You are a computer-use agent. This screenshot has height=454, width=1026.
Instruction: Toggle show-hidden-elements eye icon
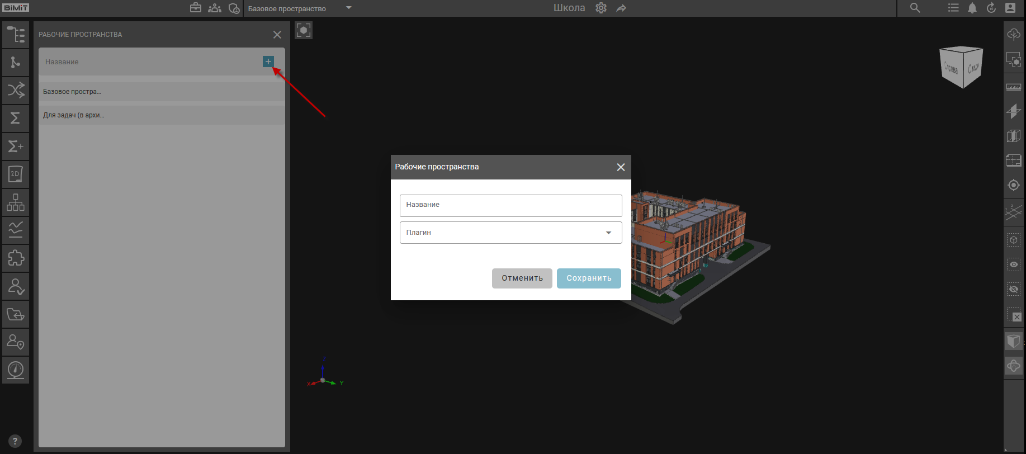point(1013,264)
